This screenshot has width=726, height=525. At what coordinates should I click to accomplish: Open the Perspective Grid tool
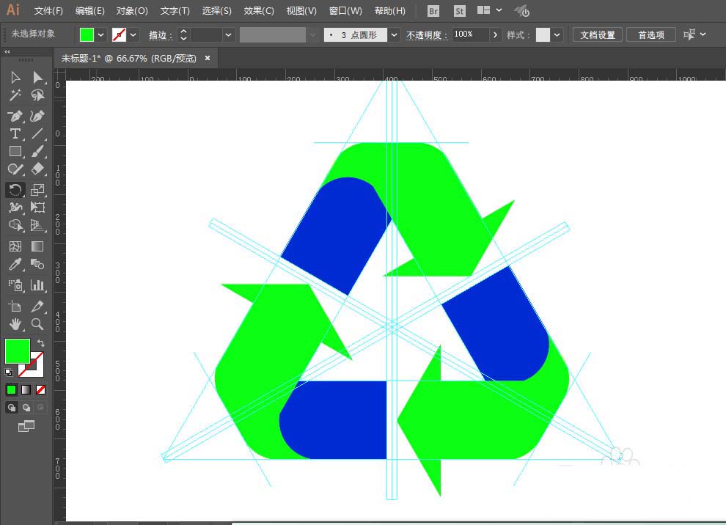click(x=37, y=225)
